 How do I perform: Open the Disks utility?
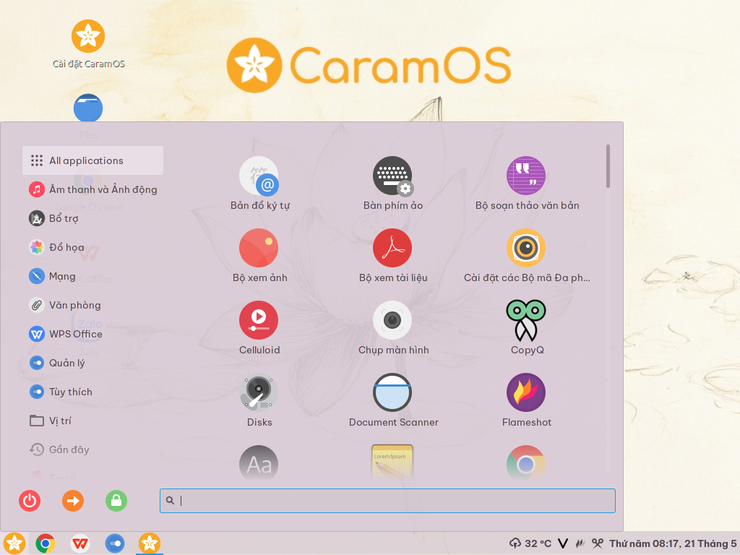click(259, 400)
